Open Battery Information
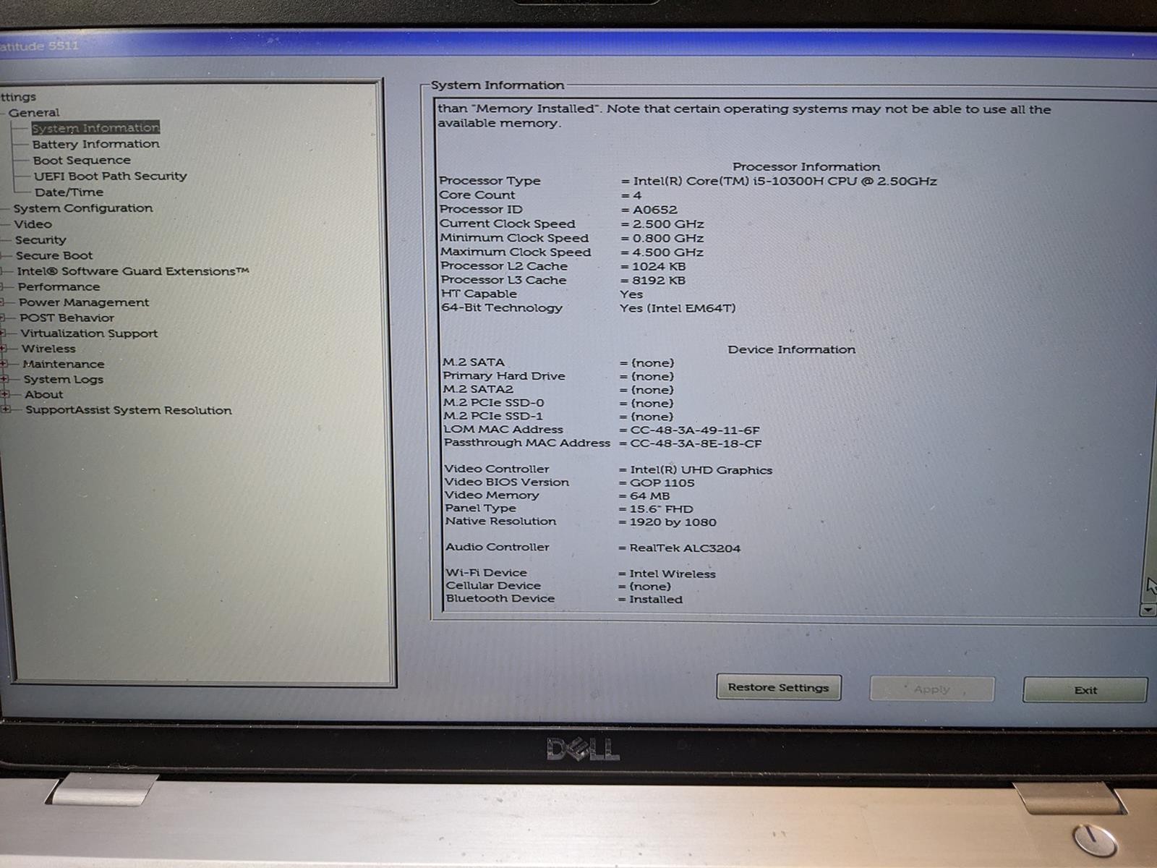This screenshot has width=1157, height=868. tap(96, 144)
